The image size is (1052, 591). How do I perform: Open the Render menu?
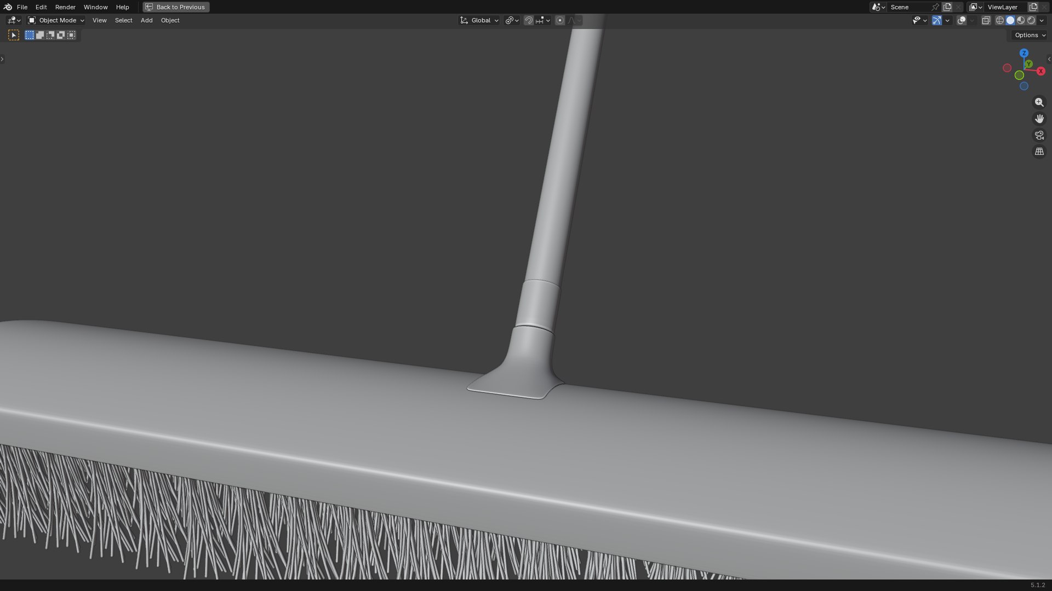pyautogui.click(x=65, y=7)
